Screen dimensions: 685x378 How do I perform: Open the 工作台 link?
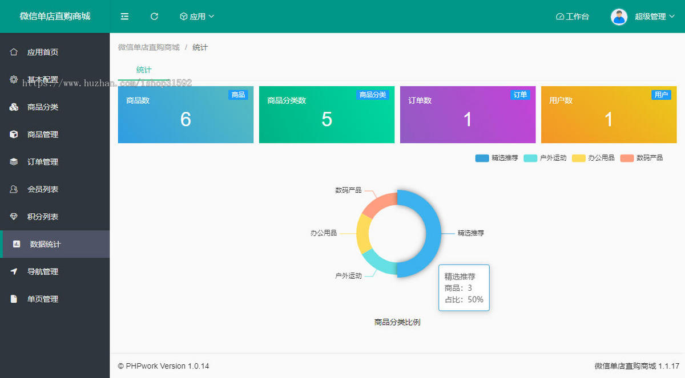click(573, 16)
